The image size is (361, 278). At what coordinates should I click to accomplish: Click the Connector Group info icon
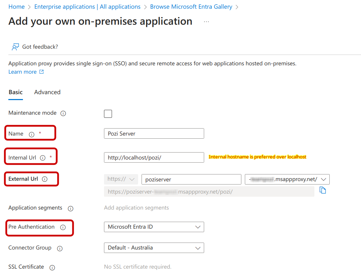(60, 248)
